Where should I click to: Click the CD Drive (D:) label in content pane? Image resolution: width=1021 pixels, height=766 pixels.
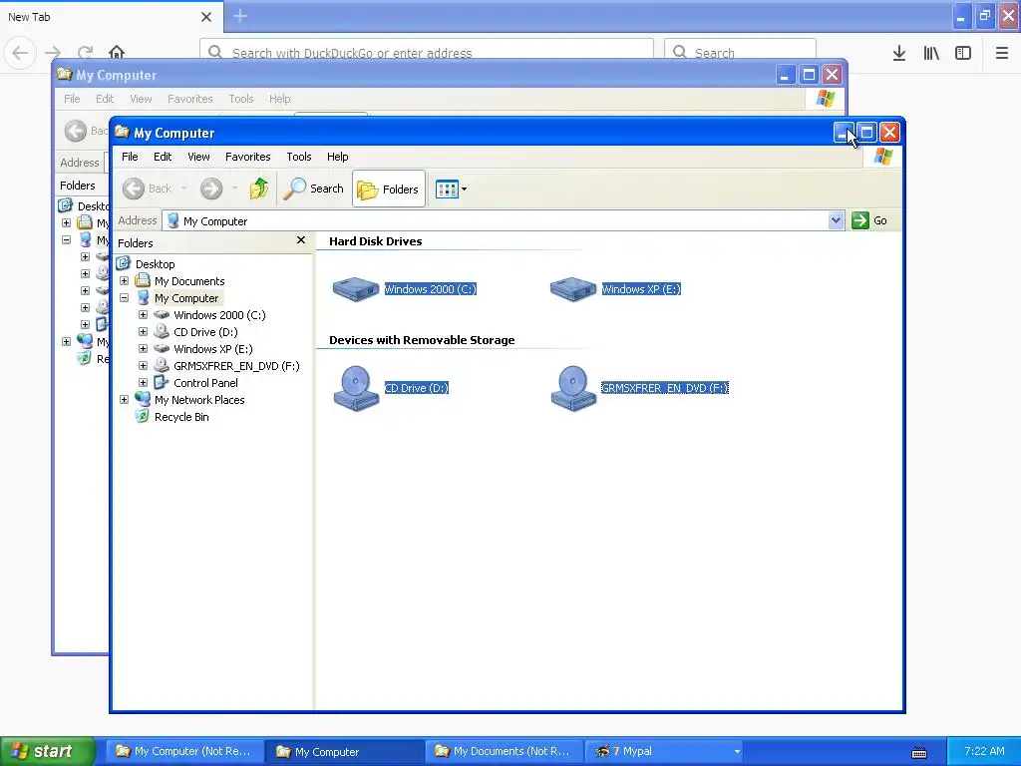tap(417, 388)
